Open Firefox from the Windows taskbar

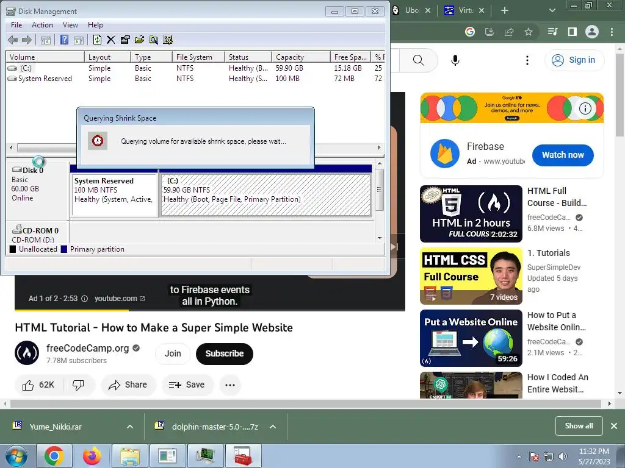point(92,456)
